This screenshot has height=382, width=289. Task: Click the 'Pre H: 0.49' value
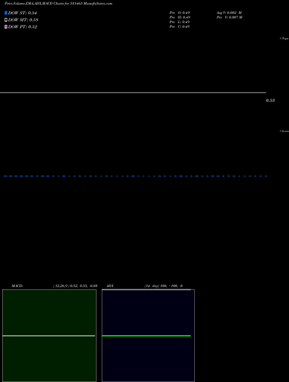coord(180,17)
